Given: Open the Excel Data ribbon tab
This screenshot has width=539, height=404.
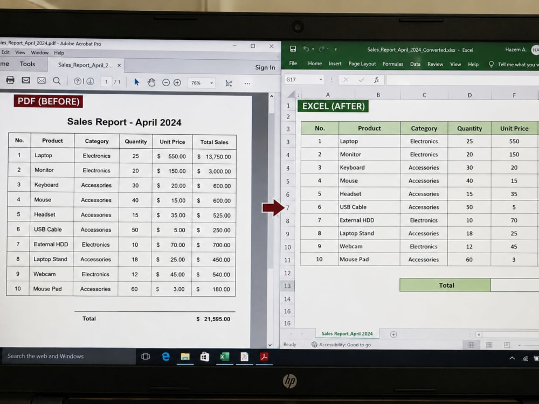Looking at the screenshot, I should tap(415, 64).
